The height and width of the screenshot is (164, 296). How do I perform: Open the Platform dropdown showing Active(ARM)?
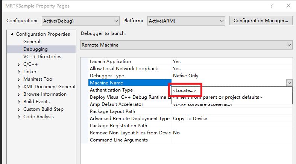coord(186,21)
